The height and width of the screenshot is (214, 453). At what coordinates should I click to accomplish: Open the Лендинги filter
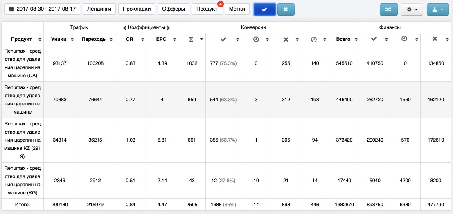pos(99,9)
